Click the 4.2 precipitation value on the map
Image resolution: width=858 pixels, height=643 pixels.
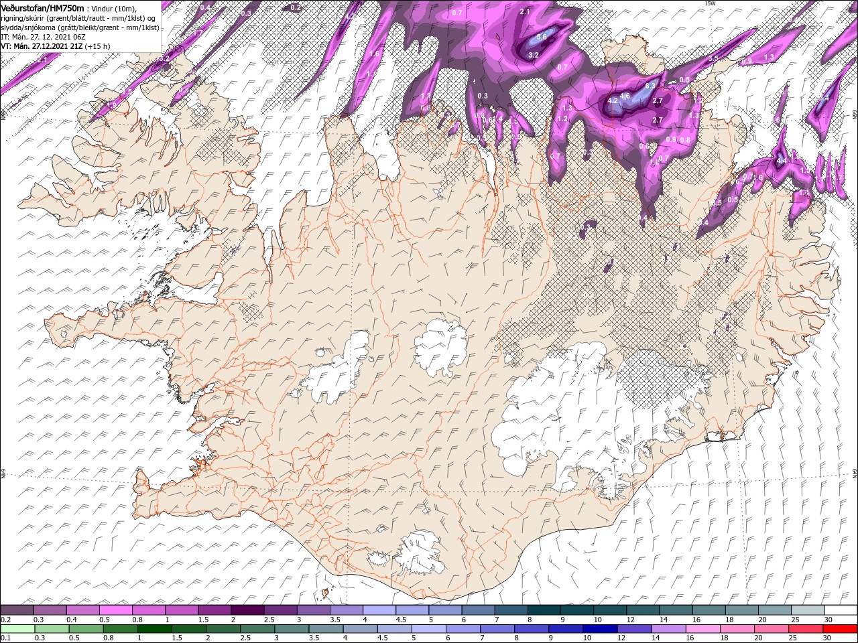pyautogui.click(x=612, y=101)
